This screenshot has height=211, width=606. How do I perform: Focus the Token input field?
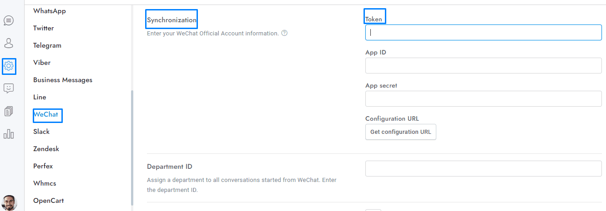483,32
